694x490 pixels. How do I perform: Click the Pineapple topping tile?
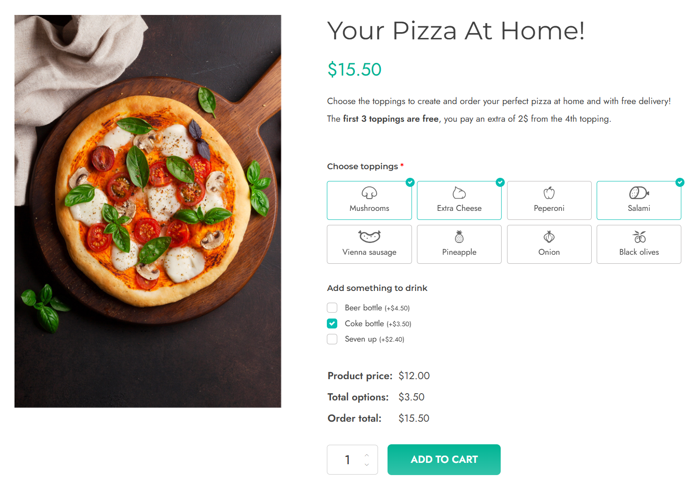459,244
